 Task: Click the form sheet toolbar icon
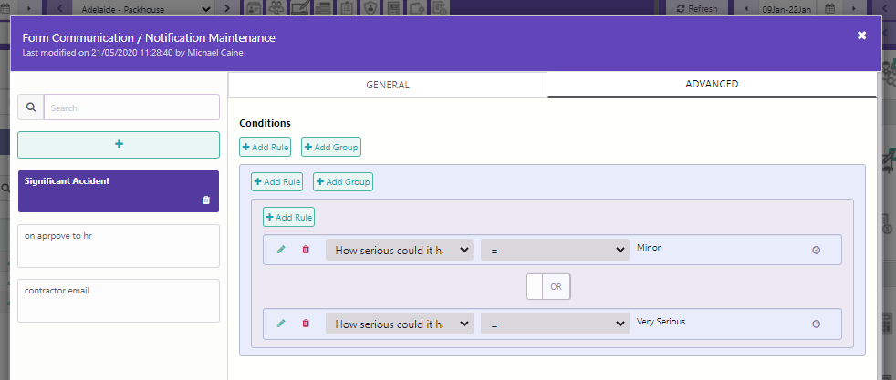click(392, 8)
